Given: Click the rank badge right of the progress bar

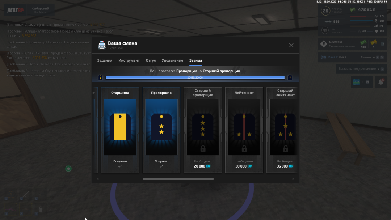Looking at the screenshot, I should click(x=290, y=77).
